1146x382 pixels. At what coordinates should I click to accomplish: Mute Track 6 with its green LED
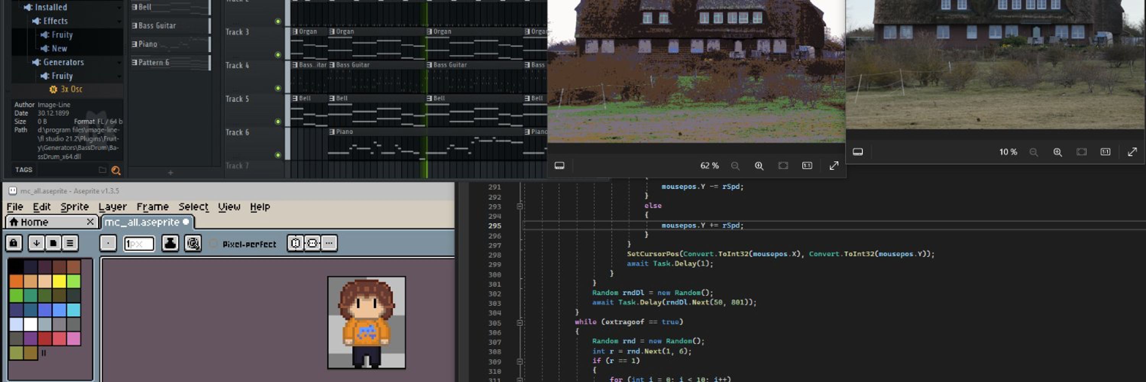[278, 155]
